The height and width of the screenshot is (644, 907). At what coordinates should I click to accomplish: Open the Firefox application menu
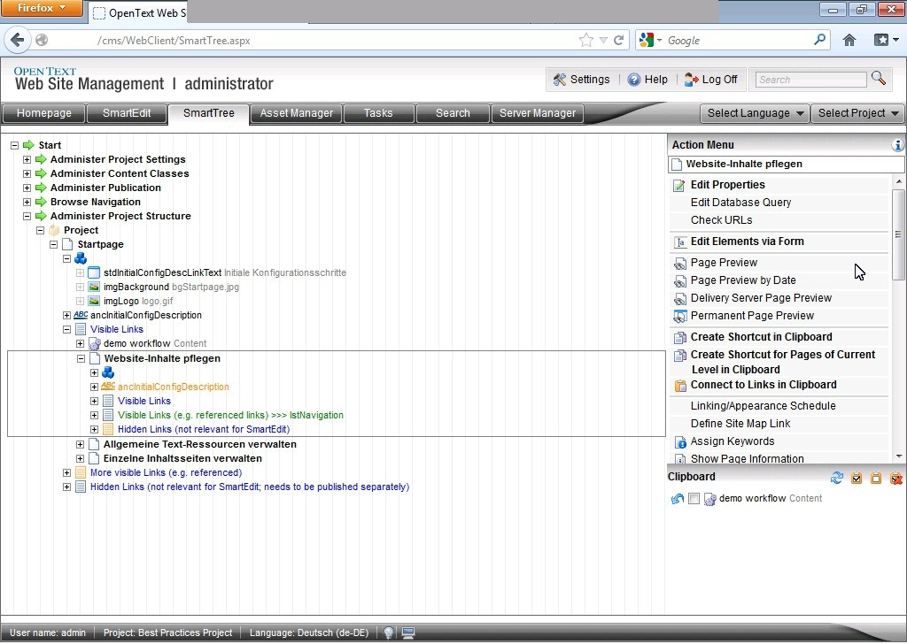43,8
